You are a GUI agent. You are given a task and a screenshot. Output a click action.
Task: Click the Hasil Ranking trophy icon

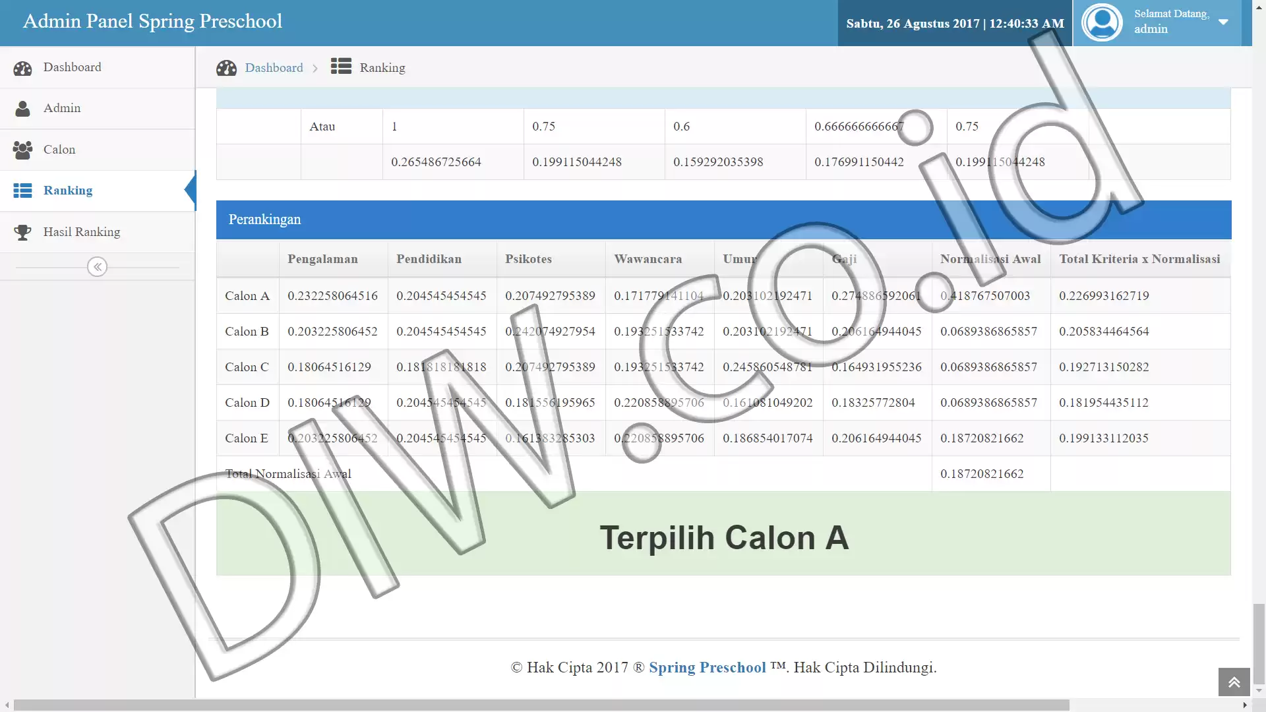tap(22, 232)
